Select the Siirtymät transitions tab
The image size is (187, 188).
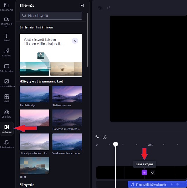pyautogui.click(x=6, y=129)
